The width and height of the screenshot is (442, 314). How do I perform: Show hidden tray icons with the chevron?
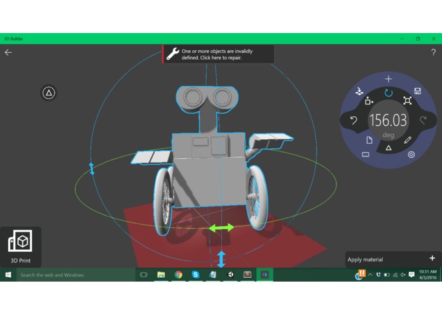(x=370, y=275)
